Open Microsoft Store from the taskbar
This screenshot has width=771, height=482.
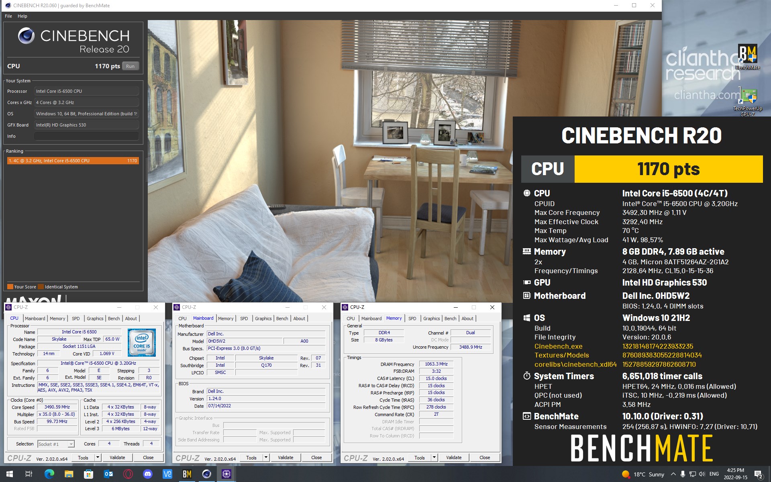(88, 474)
